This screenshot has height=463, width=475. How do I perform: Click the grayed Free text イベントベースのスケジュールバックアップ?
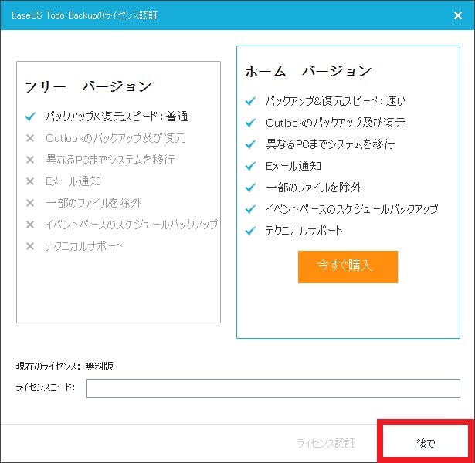pyautogui.click(x=131, y=225)
